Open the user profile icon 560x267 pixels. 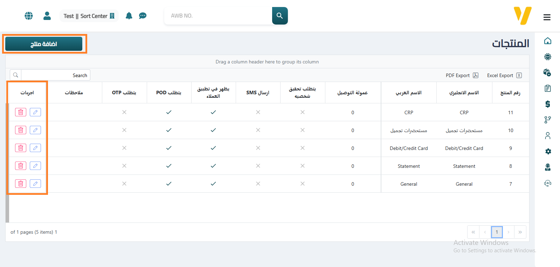click(47, 16)
